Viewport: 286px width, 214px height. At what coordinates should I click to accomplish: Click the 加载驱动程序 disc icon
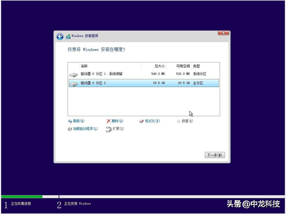click(x=70, y=129)
